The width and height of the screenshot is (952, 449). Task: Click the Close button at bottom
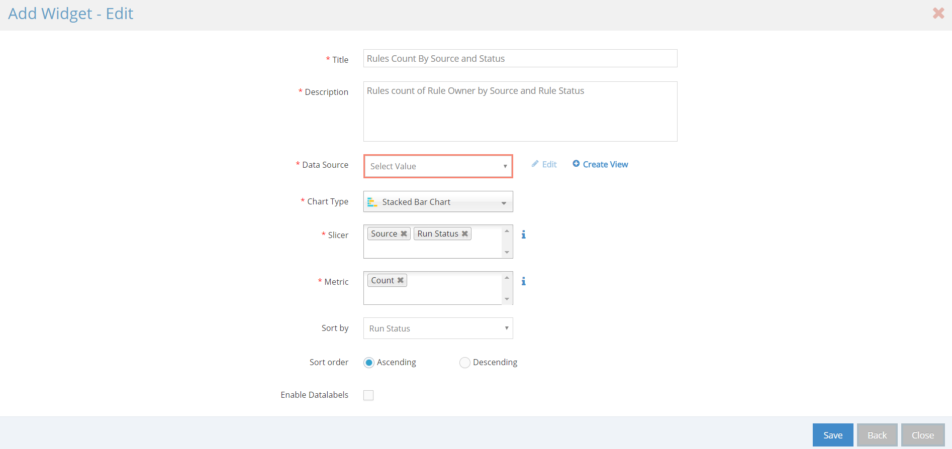tap(923, 435)
